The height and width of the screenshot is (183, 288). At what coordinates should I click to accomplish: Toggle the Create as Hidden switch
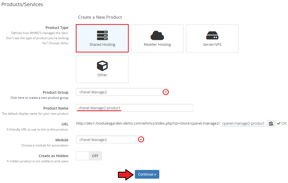click(89, 156)
